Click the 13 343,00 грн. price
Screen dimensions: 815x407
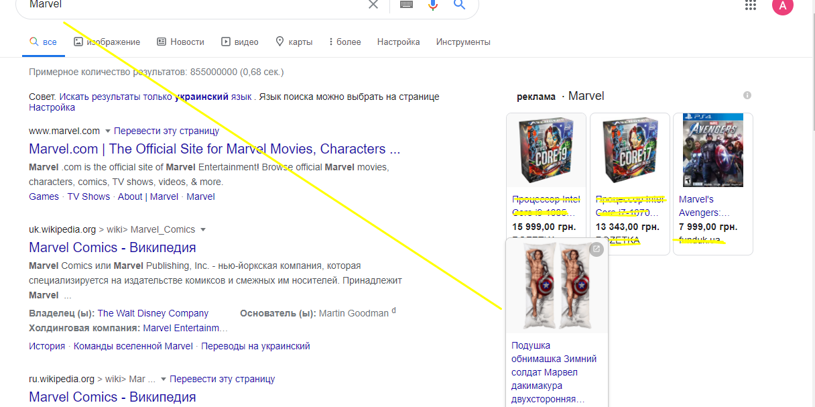(x=627, y=227)
